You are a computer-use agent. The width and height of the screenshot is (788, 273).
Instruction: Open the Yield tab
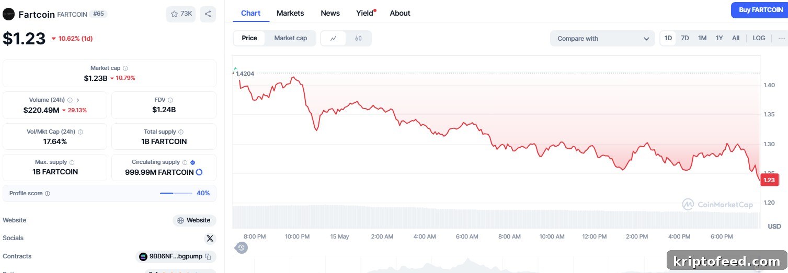365,13
